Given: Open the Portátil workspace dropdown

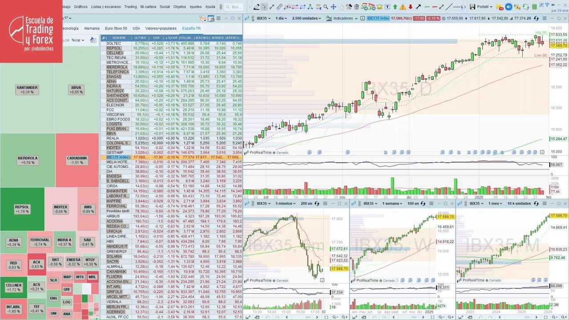Looking at the screenshot, I should click(484, 7).
